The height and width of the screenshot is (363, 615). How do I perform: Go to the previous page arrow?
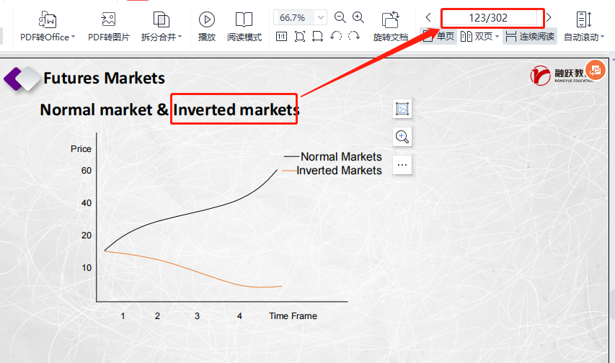[x=428, y=17]
